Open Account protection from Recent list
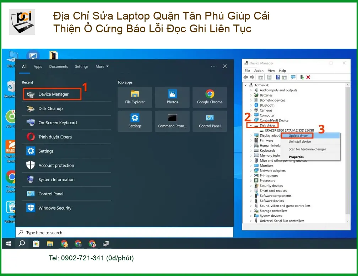Image resolution: width=358 pixels, height=276 pixels. [x=66, y=165]
